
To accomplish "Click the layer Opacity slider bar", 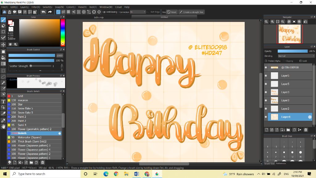I will click(x=293, y=51).
